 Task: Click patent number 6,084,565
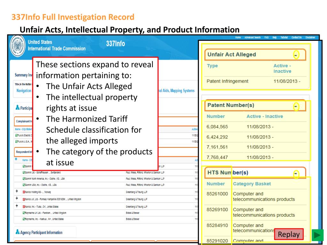point(217,127)
